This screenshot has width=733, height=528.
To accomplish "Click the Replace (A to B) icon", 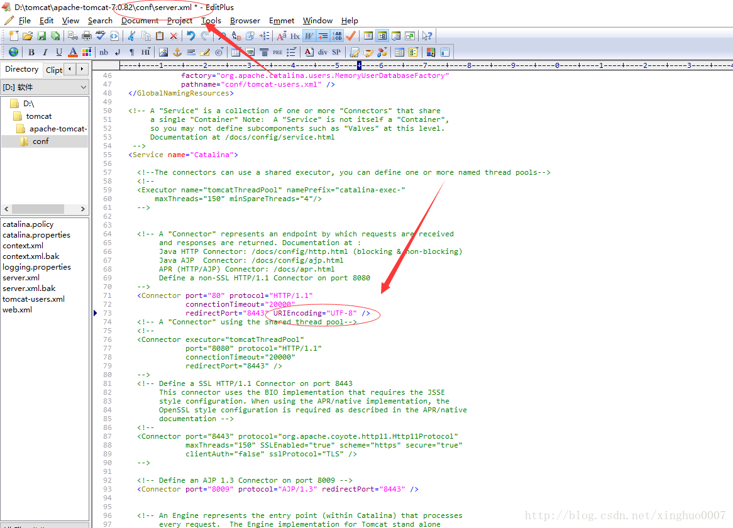I will (x=236, y=36).
